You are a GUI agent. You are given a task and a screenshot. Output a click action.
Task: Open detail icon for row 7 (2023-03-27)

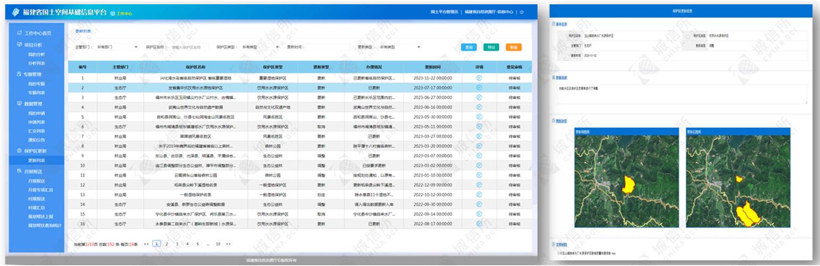click(x=479, y=136)
